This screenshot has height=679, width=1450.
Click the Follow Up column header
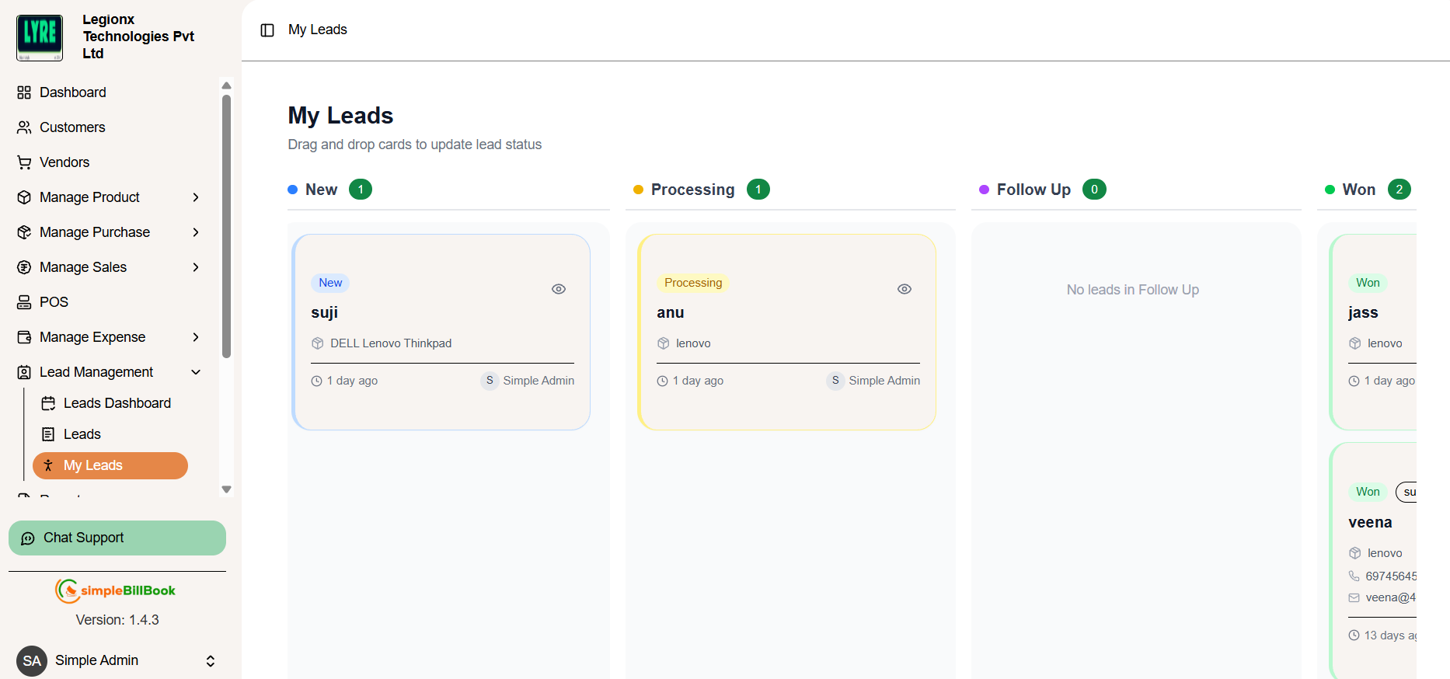tap(1033, 190)
